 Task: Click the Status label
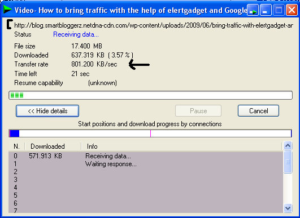click(23, 34)
